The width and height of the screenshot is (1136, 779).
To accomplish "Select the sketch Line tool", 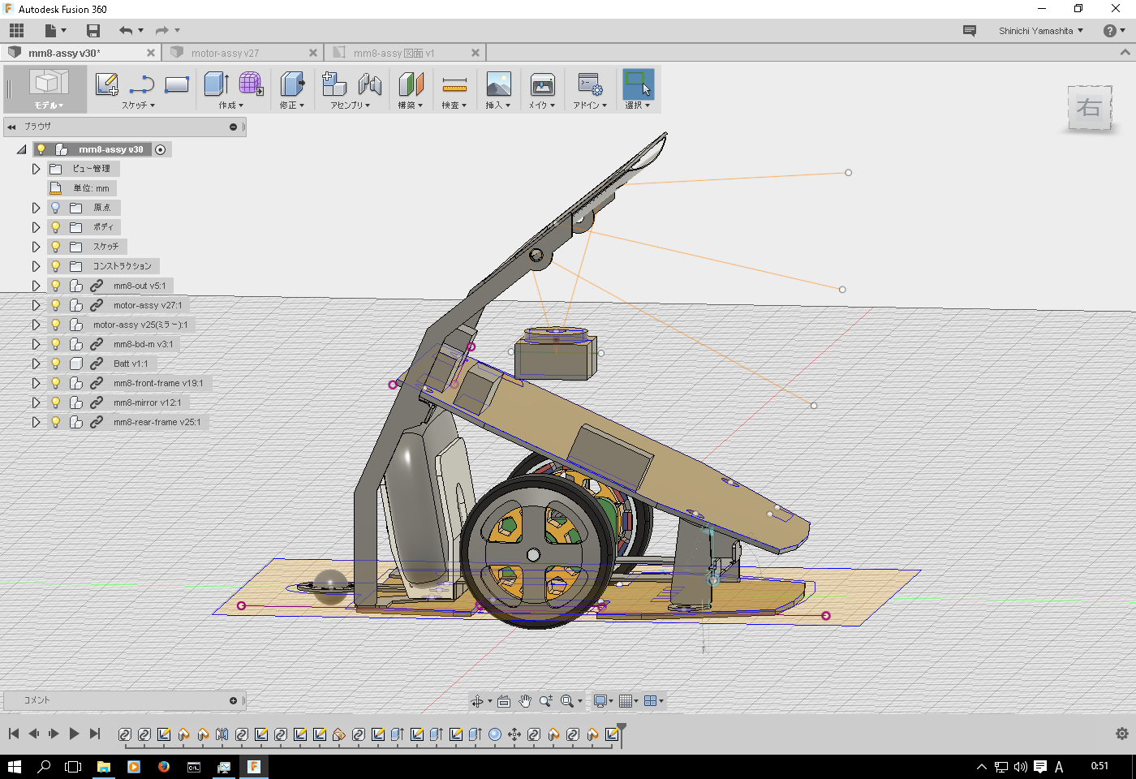I will click(x=142, y=84).
